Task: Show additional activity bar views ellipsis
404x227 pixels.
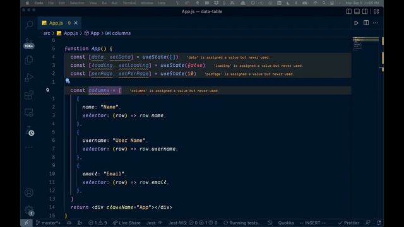Action: tap(29, 147)
